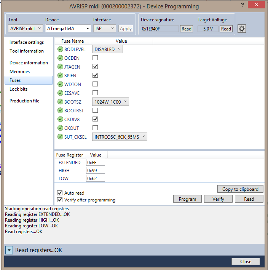Open the Interface dropdown showing ISP

[x=104, y=29]
